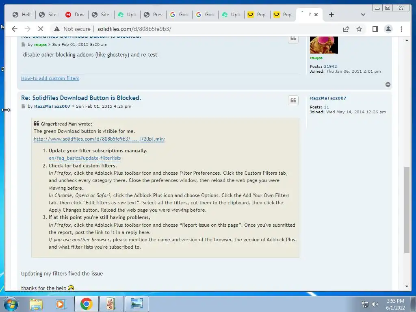
Task: Close the active browser tab
Action: pyautogui.click(x=316, y=15)
